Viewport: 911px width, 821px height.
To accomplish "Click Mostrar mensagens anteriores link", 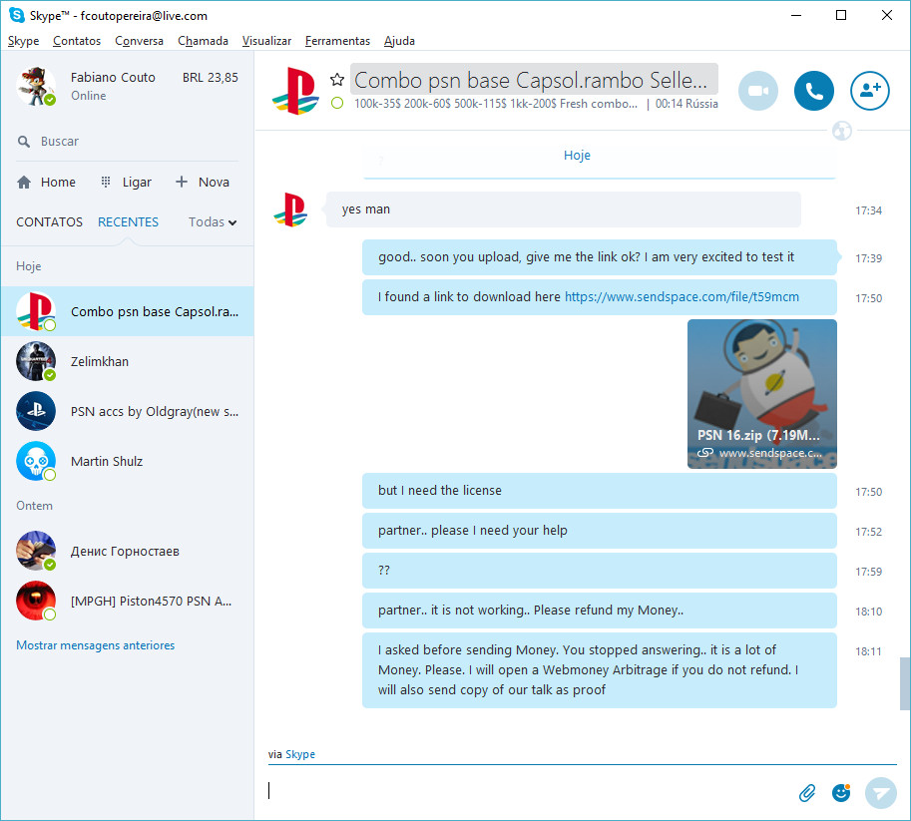I will pyautogui.click(x=95, y=645).
